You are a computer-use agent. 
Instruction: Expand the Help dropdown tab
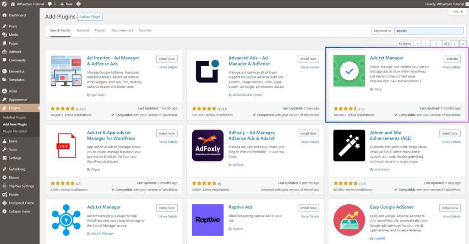(457, 11)
